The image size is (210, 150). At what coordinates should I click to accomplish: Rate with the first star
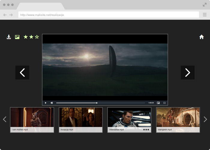pyautogui.click(x=25, y=37)
